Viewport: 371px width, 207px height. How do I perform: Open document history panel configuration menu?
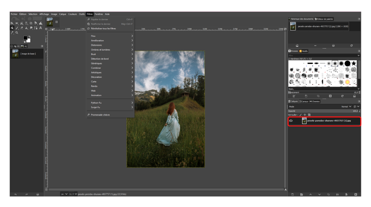(x=359, y=19)
